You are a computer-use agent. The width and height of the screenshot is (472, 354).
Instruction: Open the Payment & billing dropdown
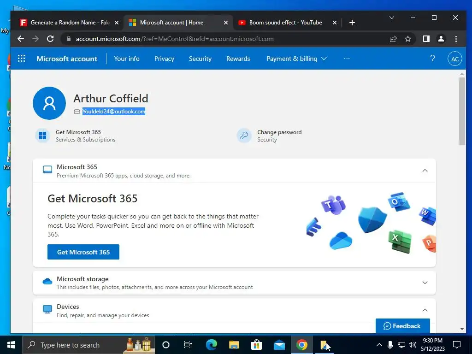(296, 59)
